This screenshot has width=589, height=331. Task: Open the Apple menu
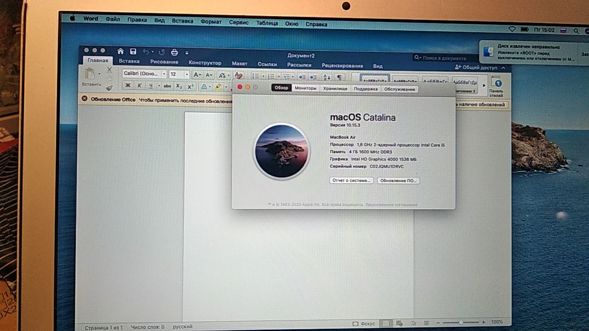tap(72, 18)
